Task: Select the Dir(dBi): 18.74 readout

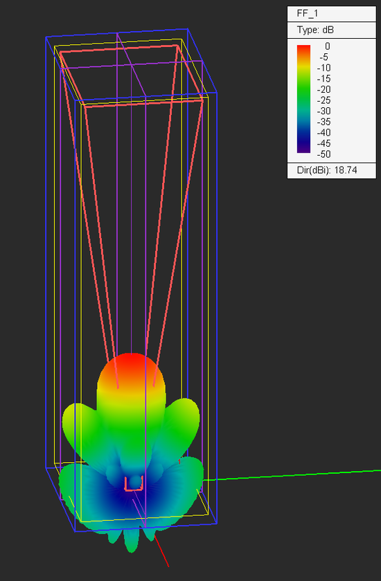Action: coord(327,170)
